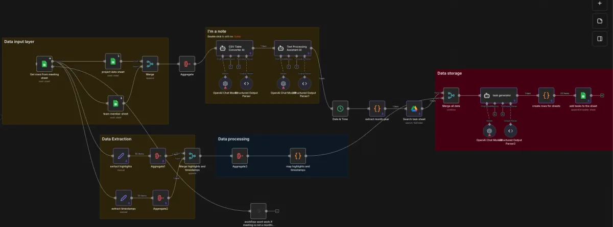Open the Search task sheet Drive node
Screen dimensions: 613x227
[x=414, y=108]
